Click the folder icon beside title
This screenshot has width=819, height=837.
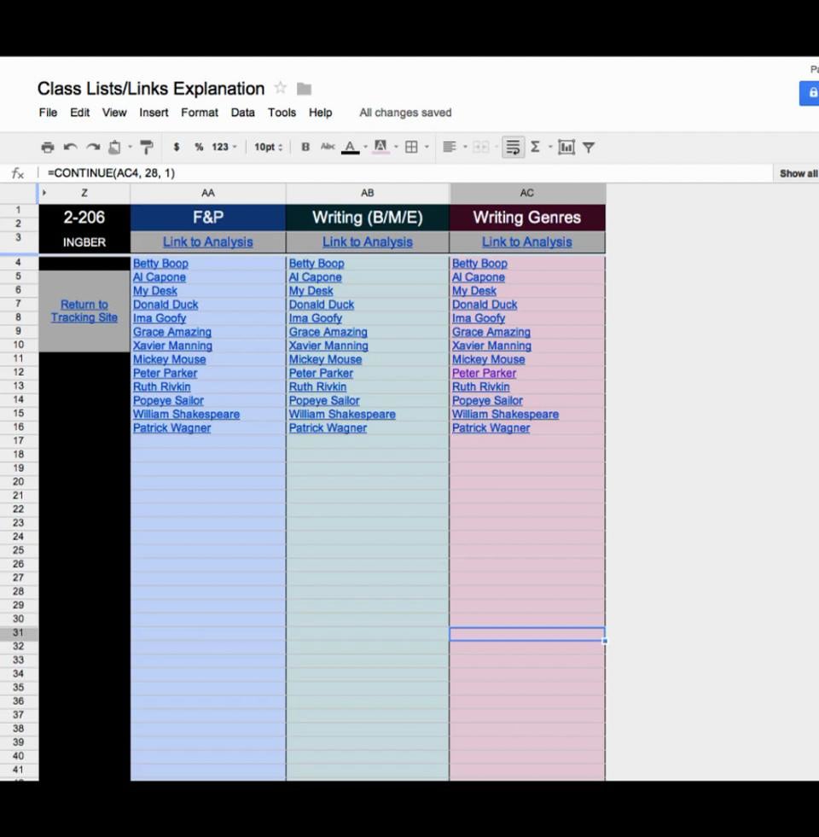(304, 89)
